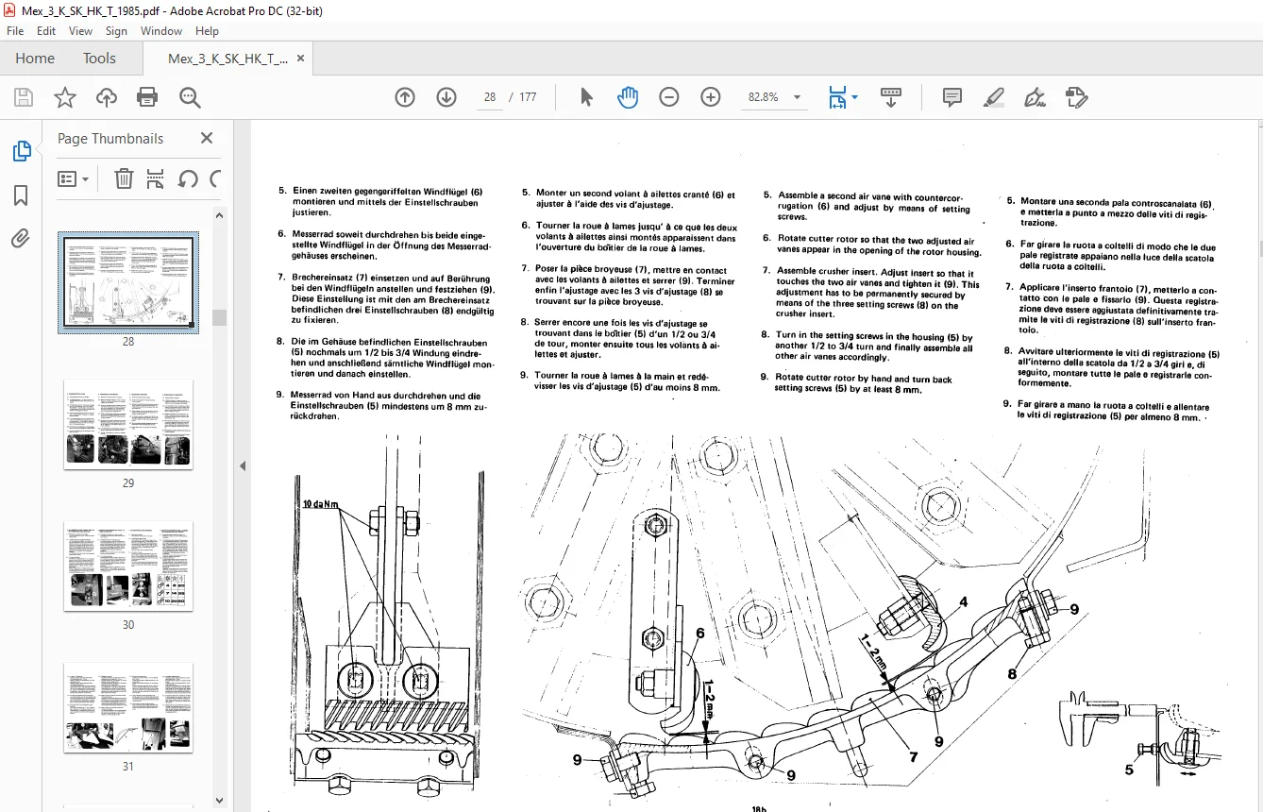Select the page 30 thumbnail
This screenshot has height=812, width=1263.
(x=128, y=567)
